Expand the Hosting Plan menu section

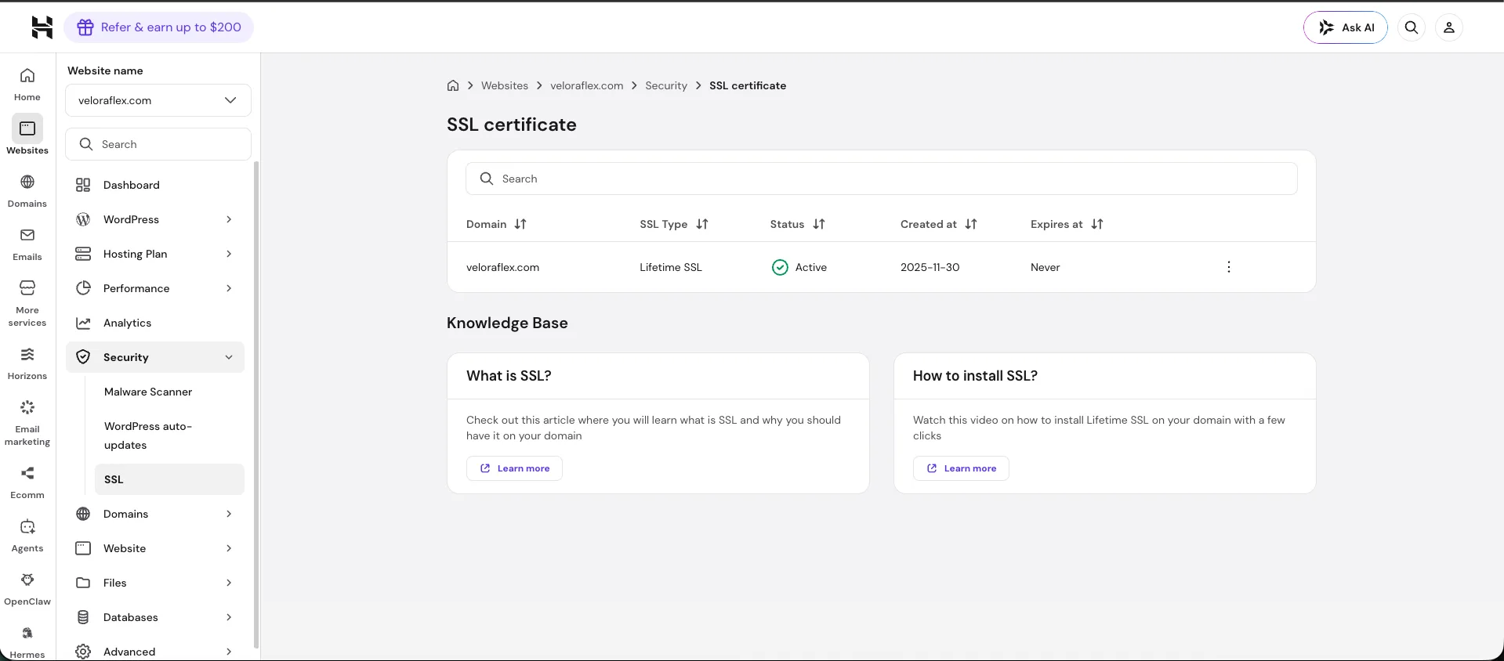(x=155, y=254)
